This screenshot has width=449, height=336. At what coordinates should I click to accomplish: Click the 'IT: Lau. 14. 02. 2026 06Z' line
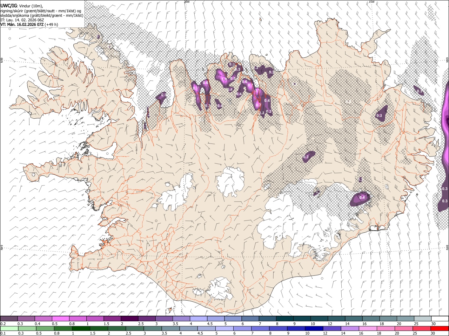pos(22,20)
